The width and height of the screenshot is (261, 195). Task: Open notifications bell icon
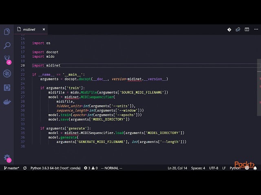click(255, 168)
